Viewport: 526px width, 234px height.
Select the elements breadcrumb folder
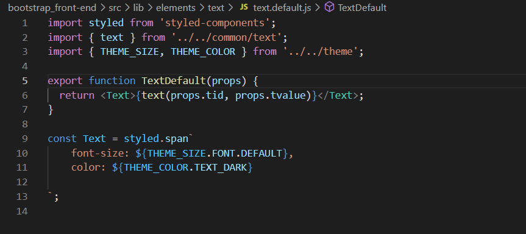(x=176, y=8)
